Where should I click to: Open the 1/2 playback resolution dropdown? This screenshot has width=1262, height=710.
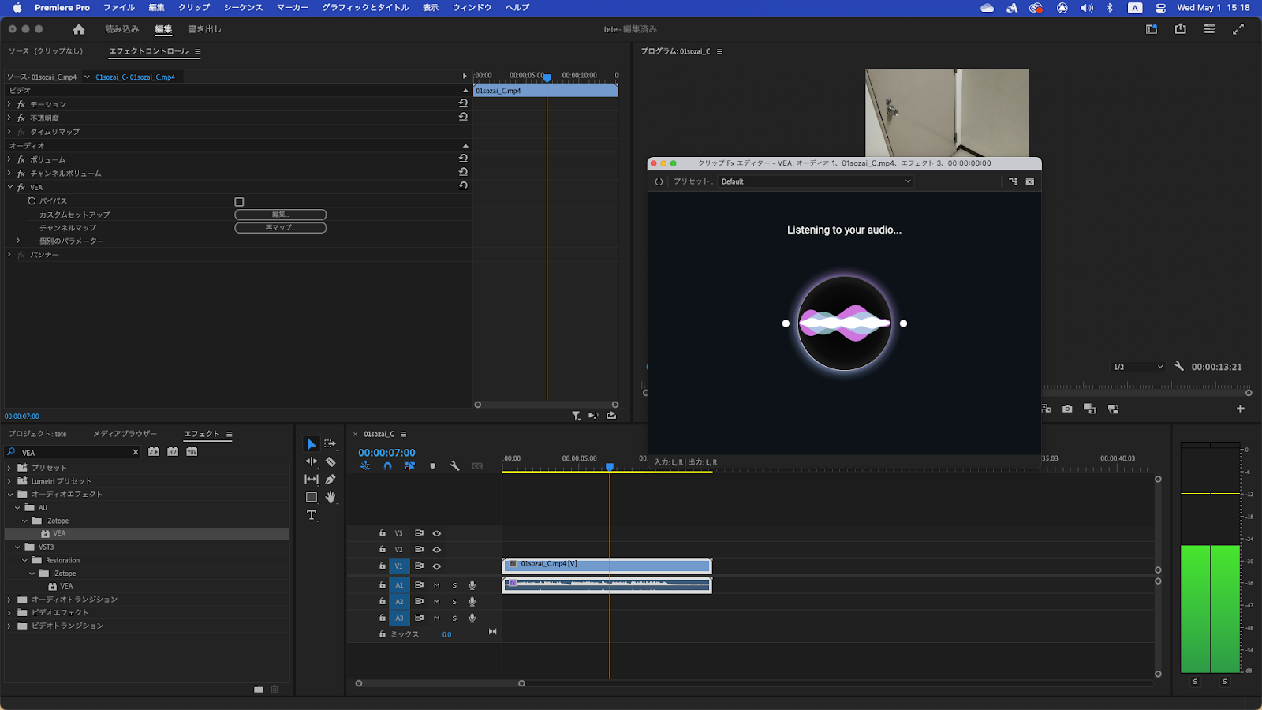[1137, 367]
